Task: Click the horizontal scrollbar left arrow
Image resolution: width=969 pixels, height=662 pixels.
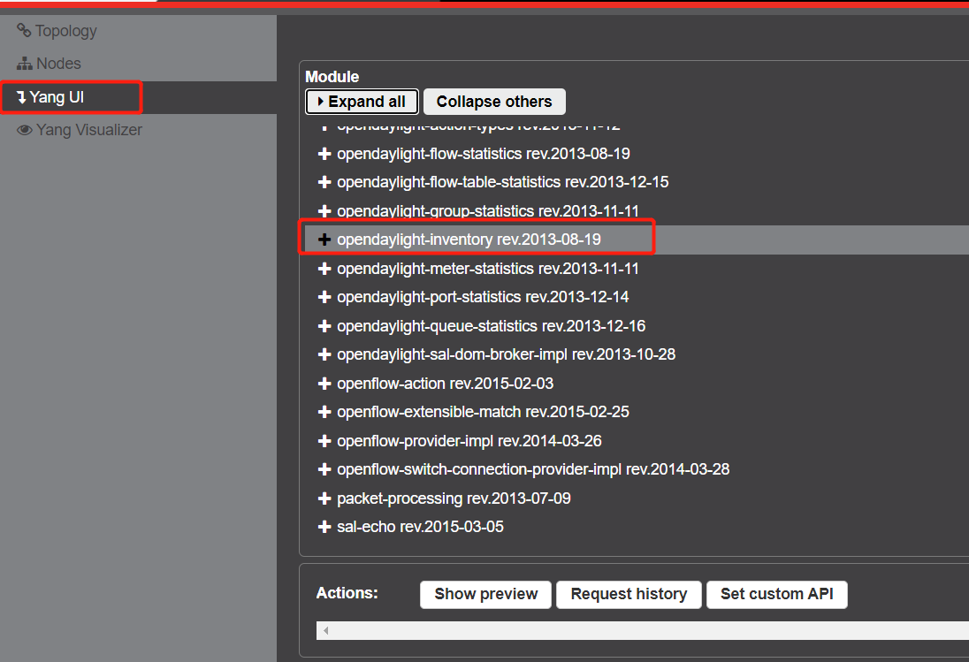Action: [x=324, y=629]
